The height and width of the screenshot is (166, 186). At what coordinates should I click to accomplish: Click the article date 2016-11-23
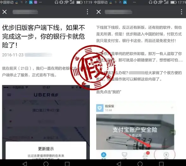pyautogui.click(x=13, y=55)
